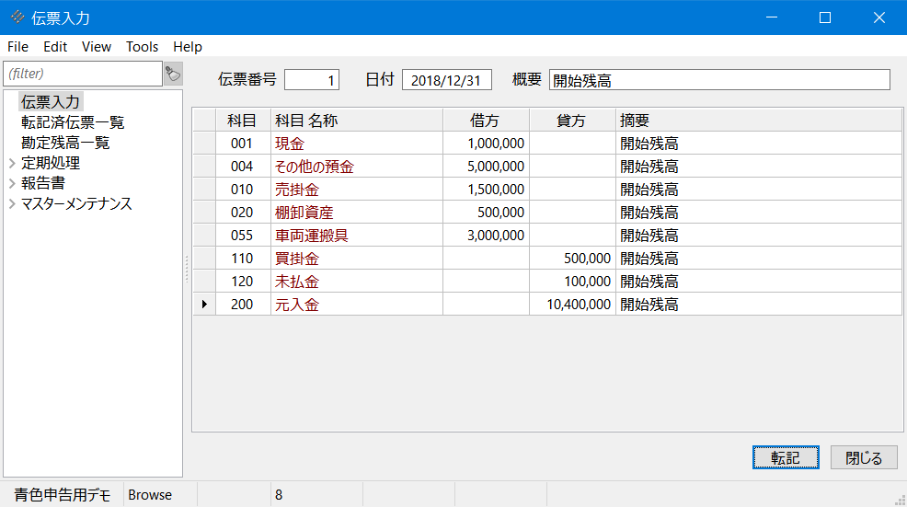The width and height of the screenshot is (907, 507).
Task: Expand the 報告書 tree node
Action: click(x=12, y=183)
